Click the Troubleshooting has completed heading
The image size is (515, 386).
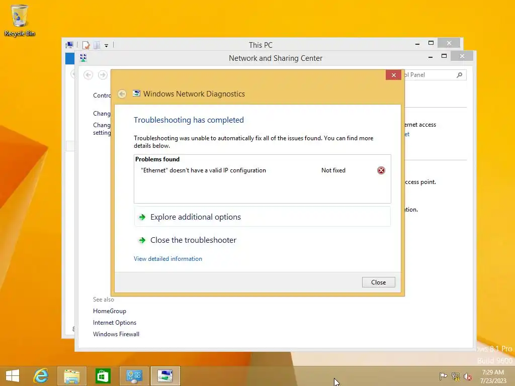(x=189, y=120)
